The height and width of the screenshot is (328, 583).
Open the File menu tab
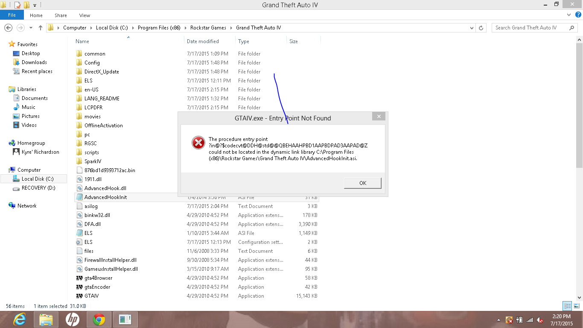tap(12, 15)
